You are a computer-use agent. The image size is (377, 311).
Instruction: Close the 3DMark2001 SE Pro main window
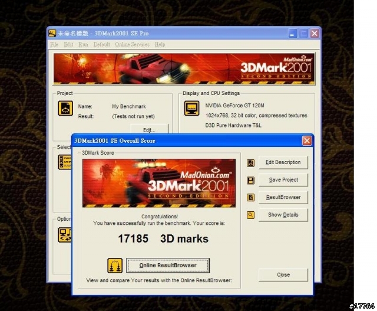[x=314, y=34]
